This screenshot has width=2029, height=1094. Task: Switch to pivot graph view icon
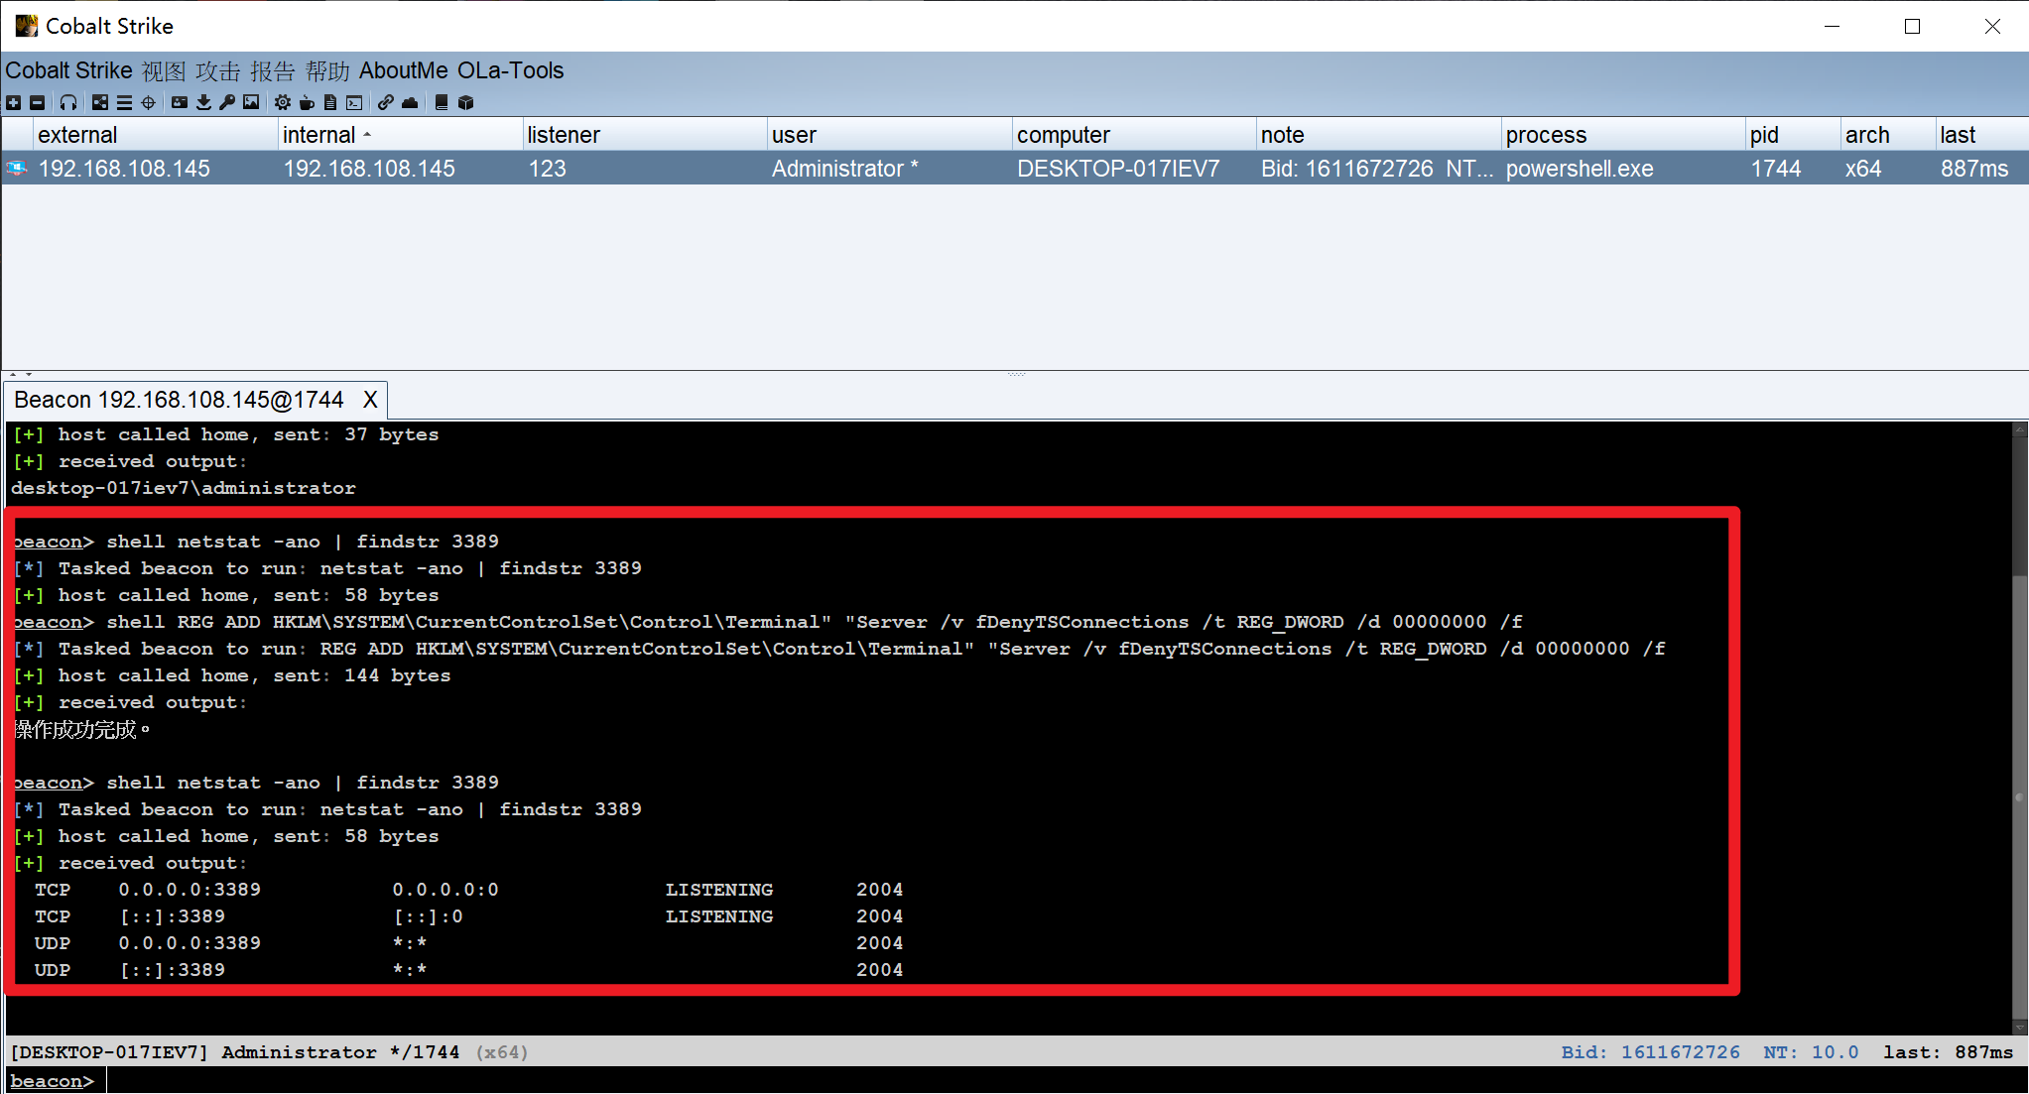click(x=100, y=102)
